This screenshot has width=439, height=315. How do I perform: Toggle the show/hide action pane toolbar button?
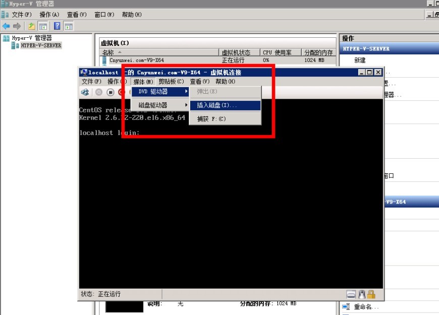click(69, 26)
